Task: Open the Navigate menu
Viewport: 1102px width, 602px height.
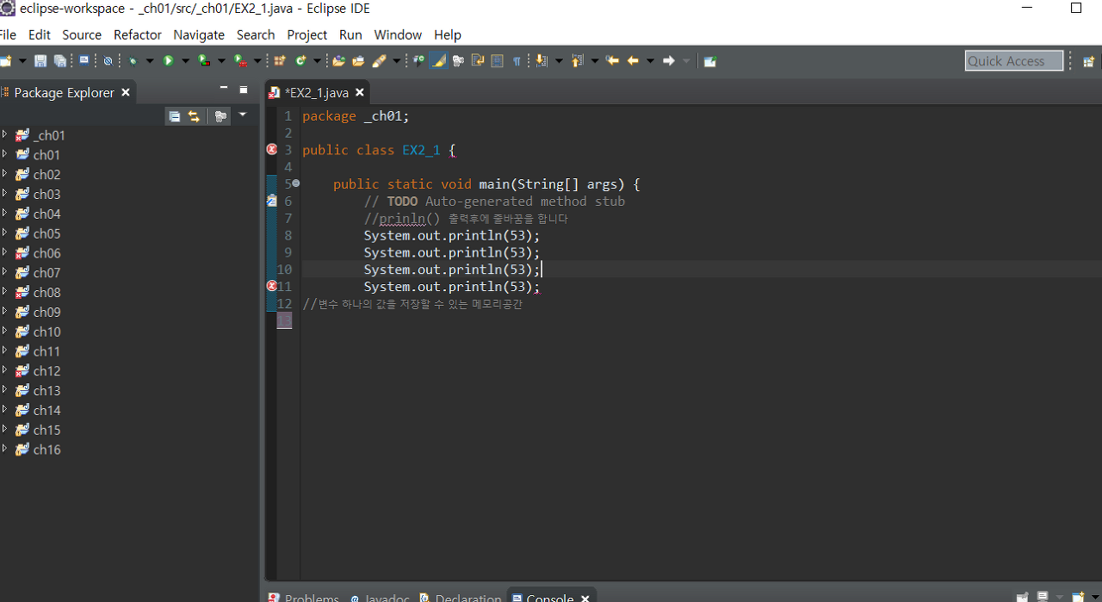Action: coord(199,34)
